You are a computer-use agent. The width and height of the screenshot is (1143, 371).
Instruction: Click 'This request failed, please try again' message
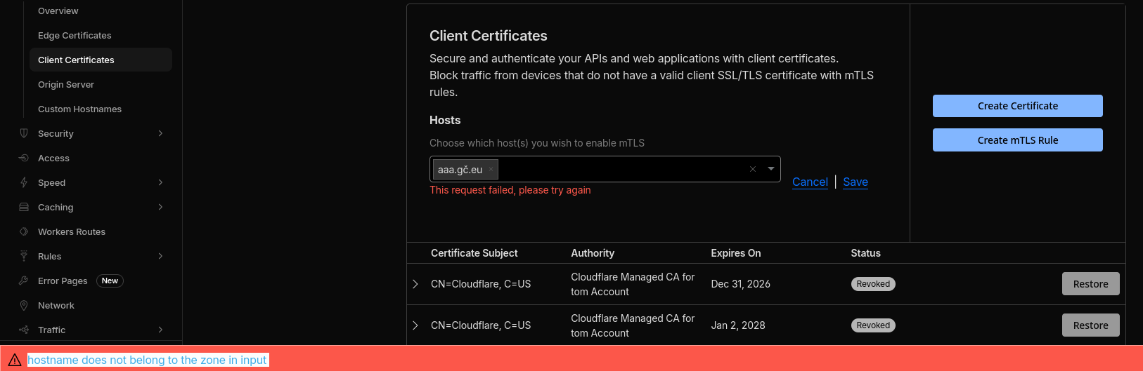click(510, 190)
